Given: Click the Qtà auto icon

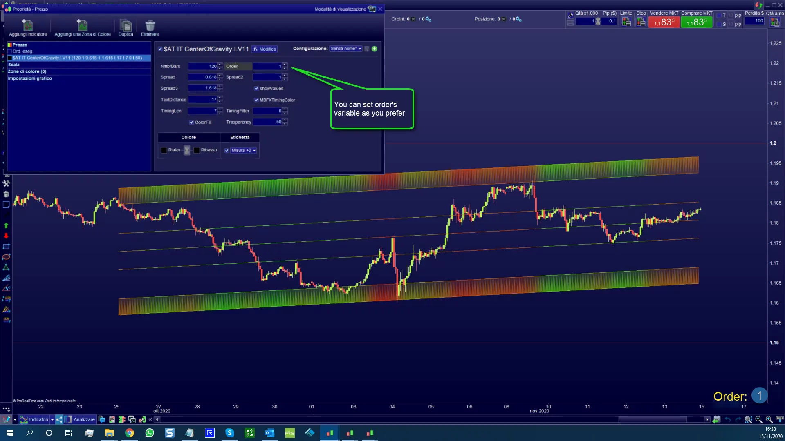Looking at the screenshot, I should click(x=775, y=22).
